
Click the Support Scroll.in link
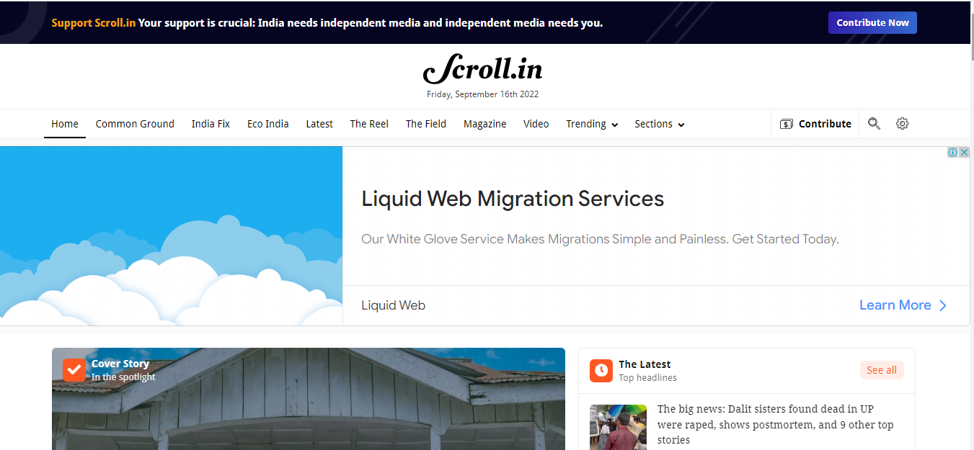click(94, 22)
